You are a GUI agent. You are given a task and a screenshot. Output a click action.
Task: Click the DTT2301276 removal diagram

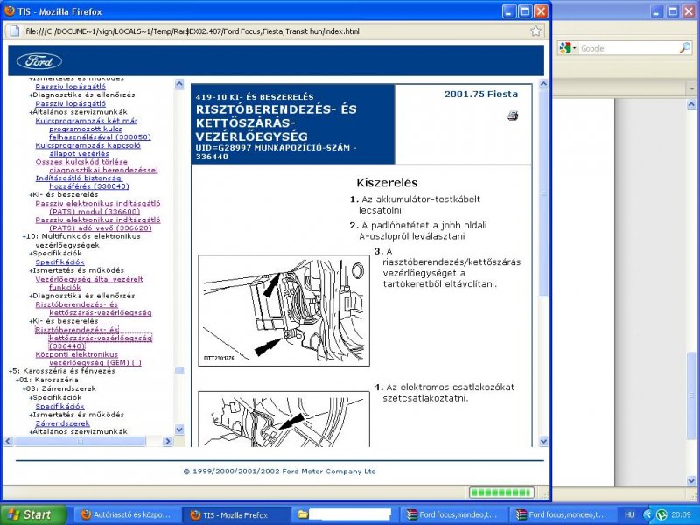(x=283, y=311)
